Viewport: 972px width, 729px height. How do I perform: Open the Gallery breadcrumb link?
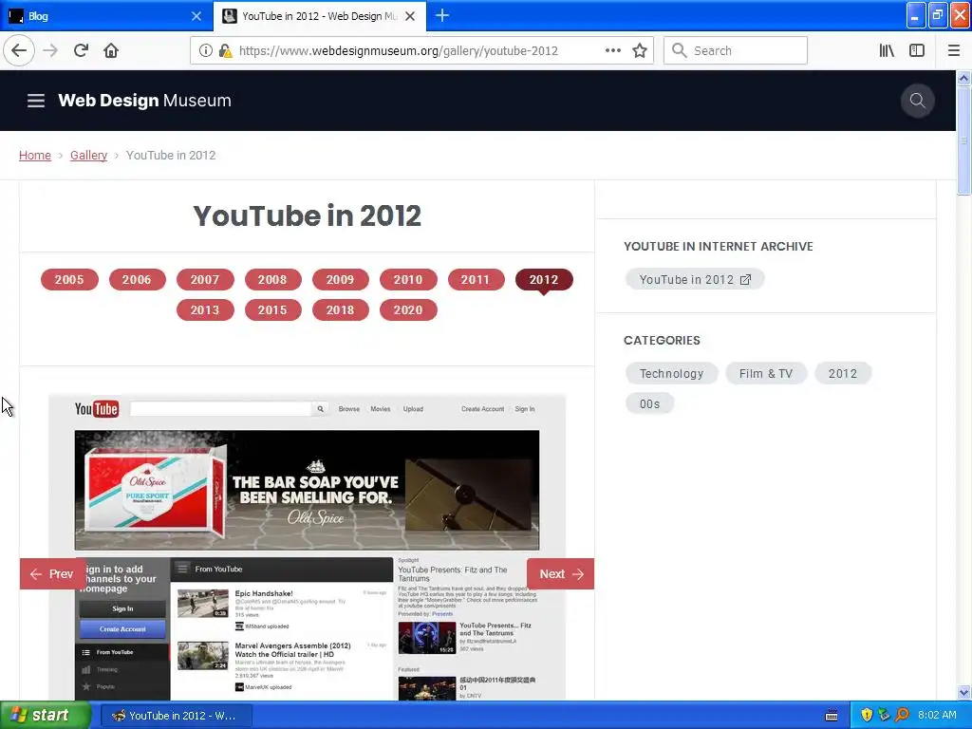[88, 155]
